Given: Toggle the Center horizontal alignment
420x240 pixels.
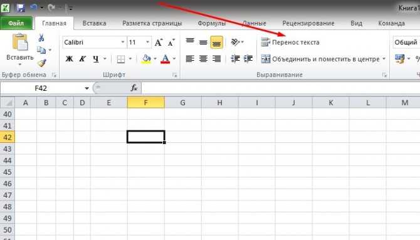Looking at the screenshot, I should pos(203,58).
